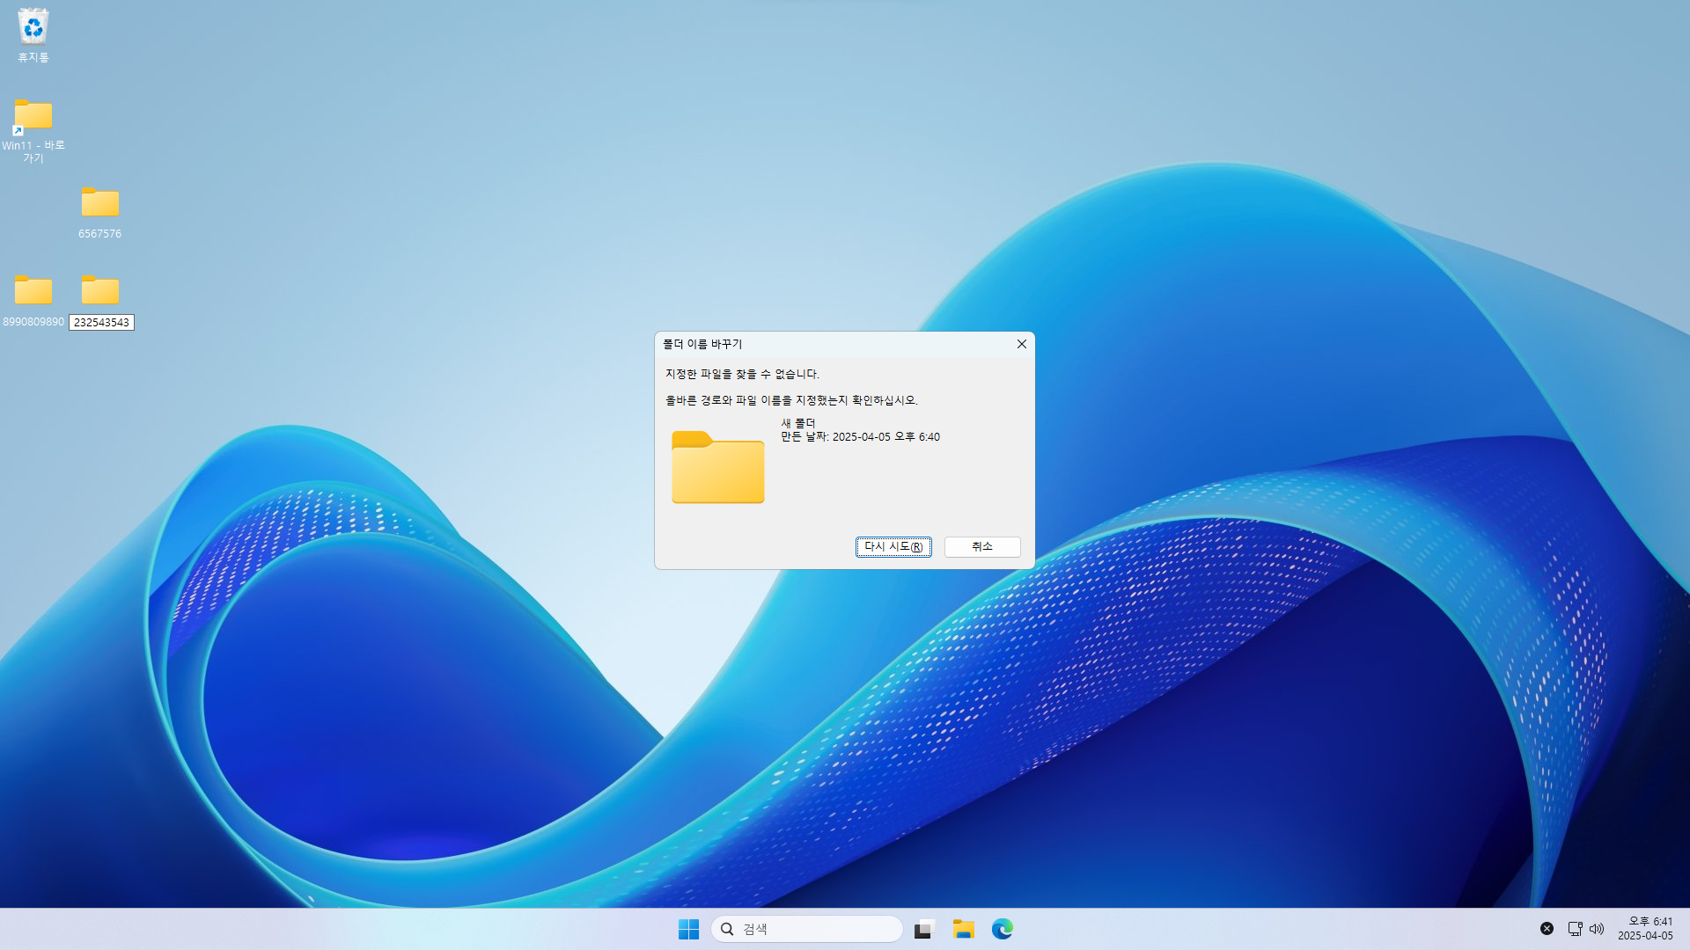This screenshot has height=950, width=1690.
Task: Click the volume speaker tray icon
Action: [x=1597, y=929]
